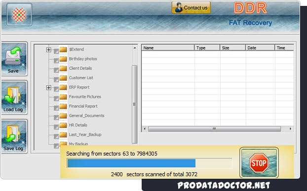
Task: Sort by the Time column header
Action: pos(284,48)
